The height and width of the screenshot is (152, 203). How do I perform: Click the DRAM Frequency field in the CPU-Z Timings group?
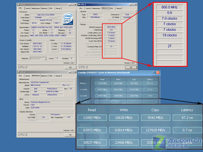tap(111, 27)
